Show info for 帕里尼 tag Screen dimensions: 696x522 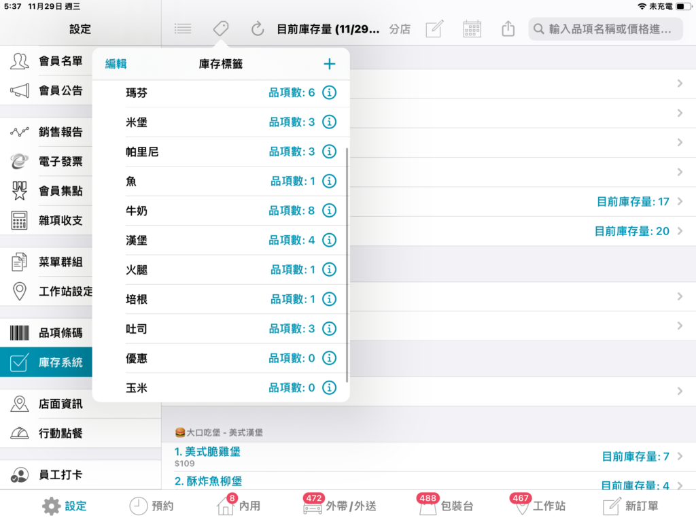click(329, 152)
